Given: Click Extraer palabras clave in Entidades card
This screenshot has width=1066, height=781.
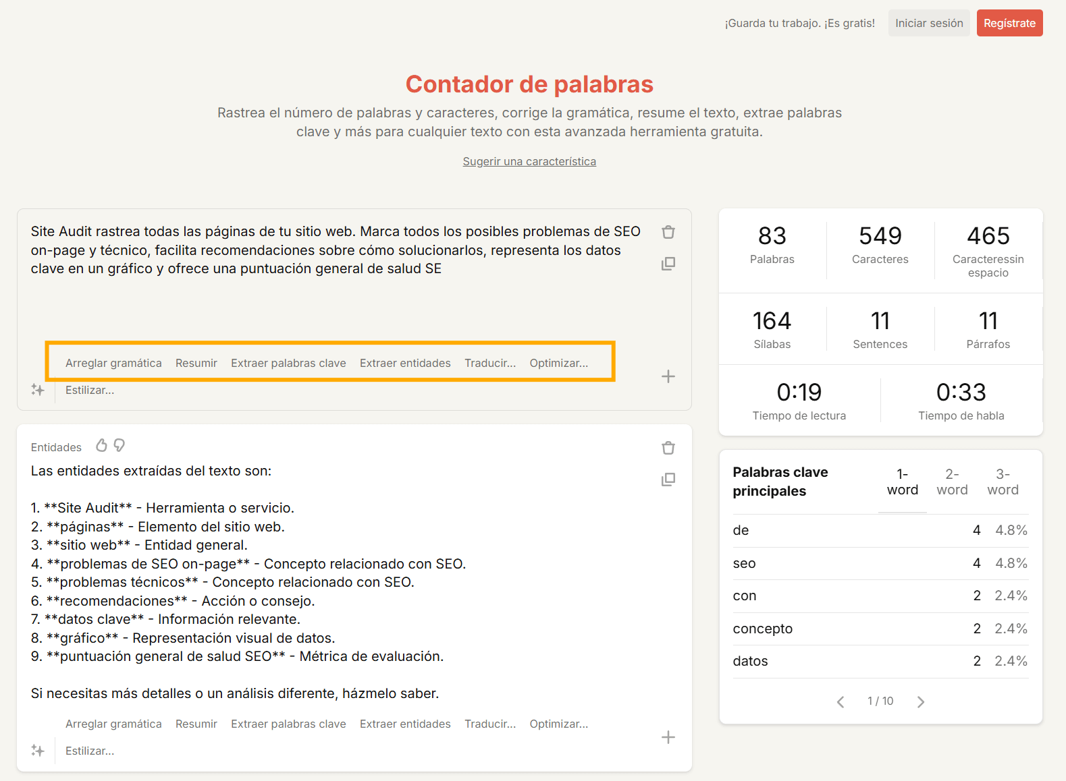Looking at the screenshot, I should coord(288,724).
